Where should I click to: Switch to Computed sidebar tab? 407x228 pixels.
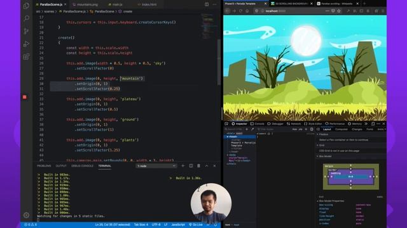[341, 129]
